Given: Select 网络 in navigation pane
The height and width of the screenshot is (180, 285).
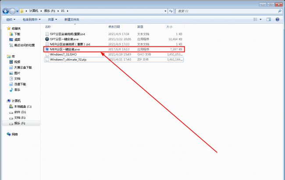Looking at the screenshot, I should pyautogui.click(x=15, y=134).
